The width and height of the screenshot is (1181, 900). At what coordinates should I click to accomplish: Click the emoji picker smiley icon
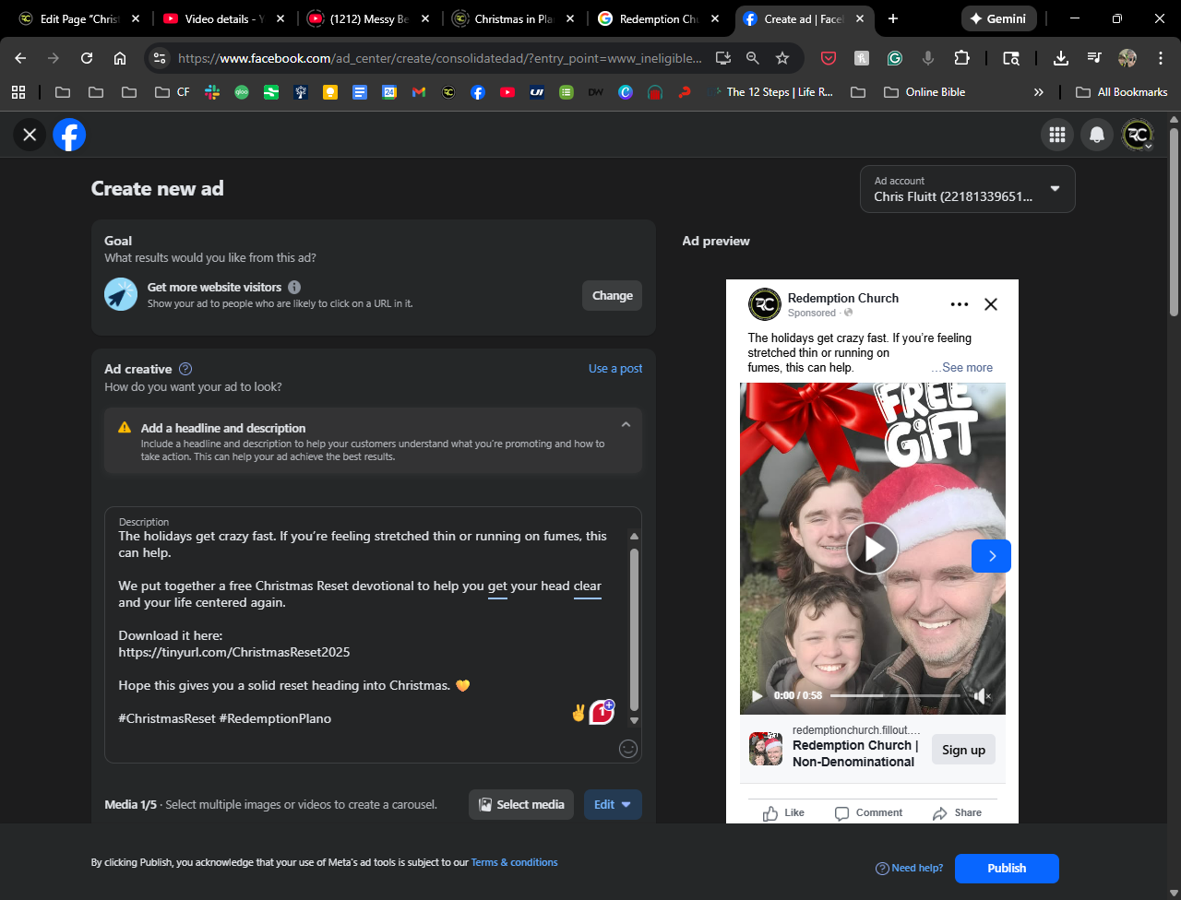pos(628,749)
